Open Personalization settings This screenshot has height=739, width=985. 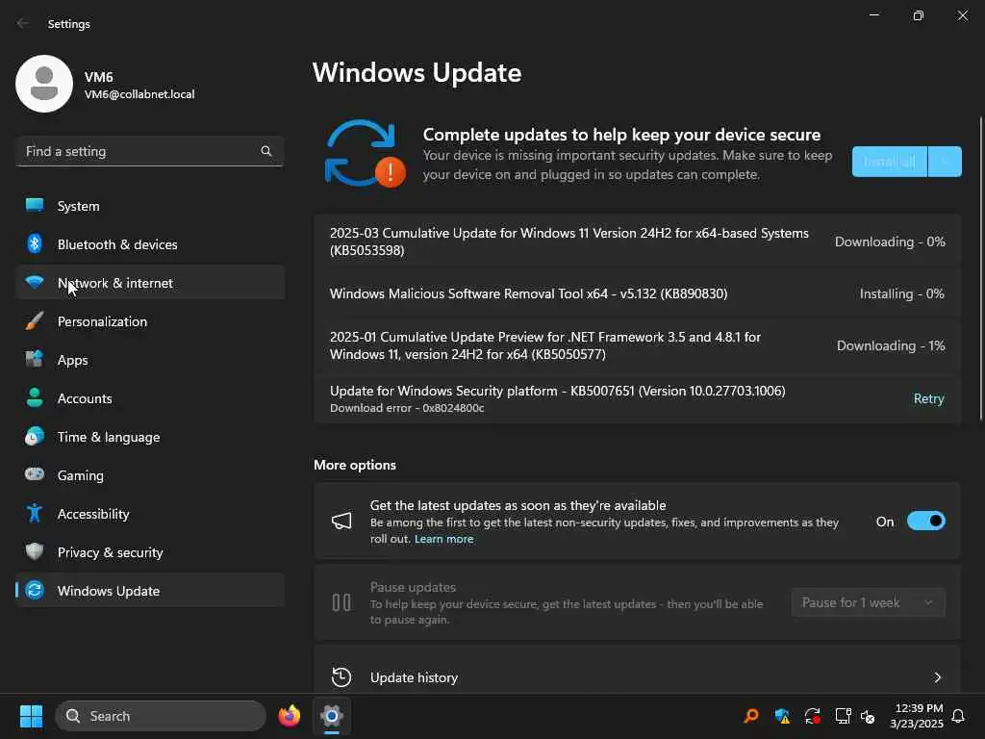click(x=150, y=321)
